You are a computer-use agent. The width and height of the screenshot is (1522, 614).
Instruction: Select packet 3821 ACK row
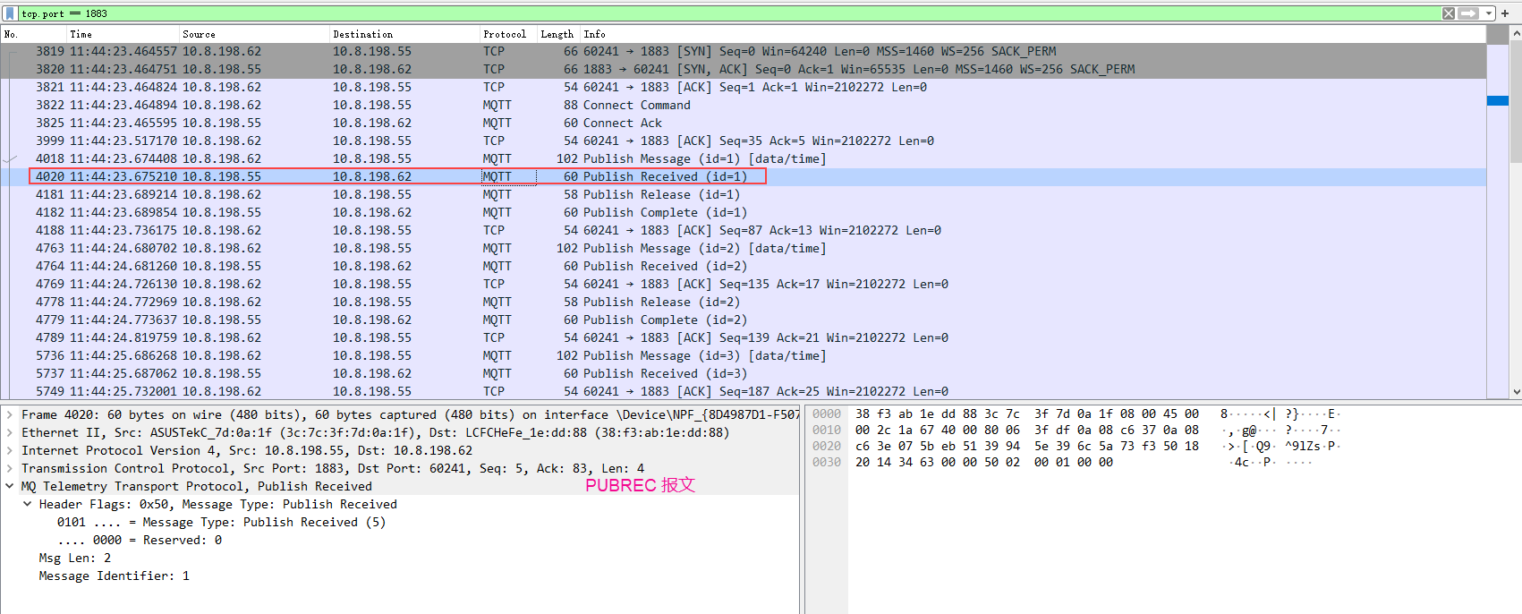[x=743, y=87]
